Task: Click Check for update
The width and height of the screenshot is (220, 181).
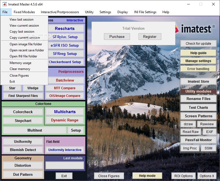Action: pos(198,44)
